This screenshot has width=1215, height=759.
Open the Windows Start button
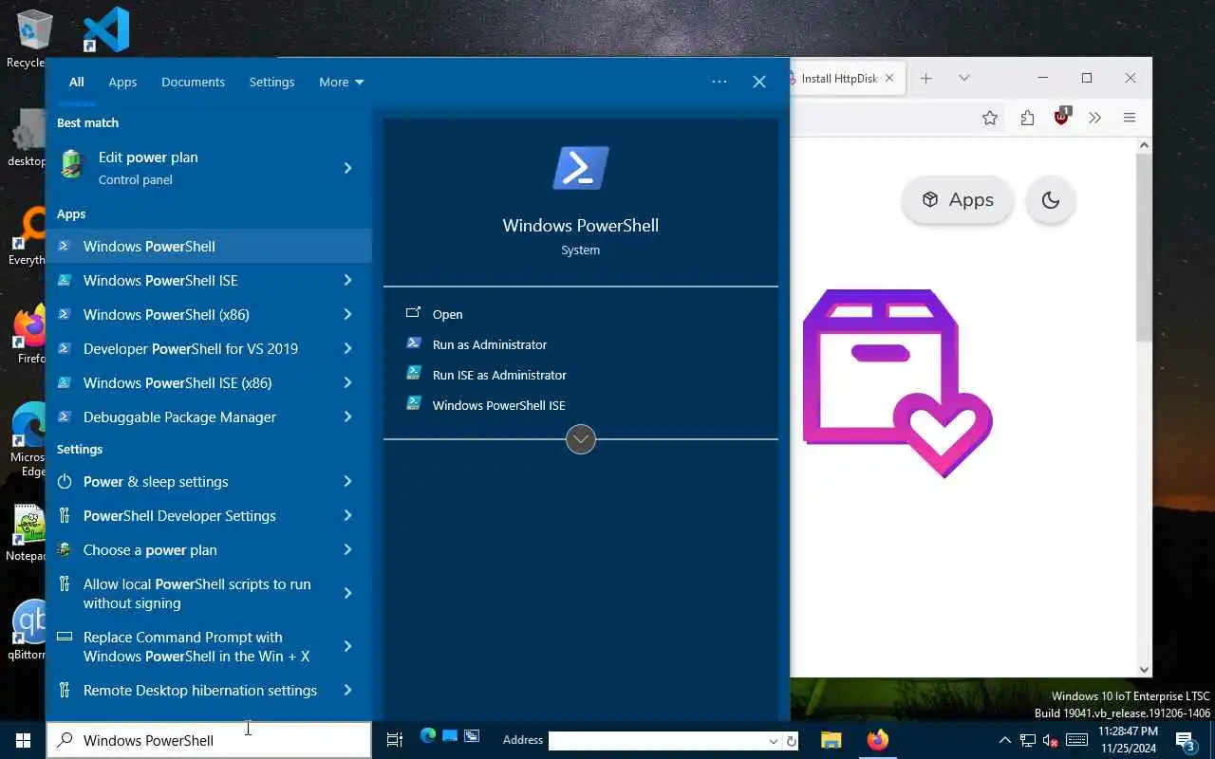(23, 740)
